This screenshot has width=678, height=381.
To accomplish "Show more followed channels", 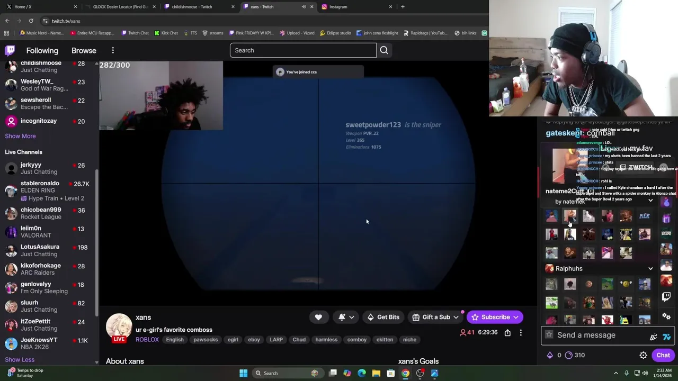I will (20, 136).
